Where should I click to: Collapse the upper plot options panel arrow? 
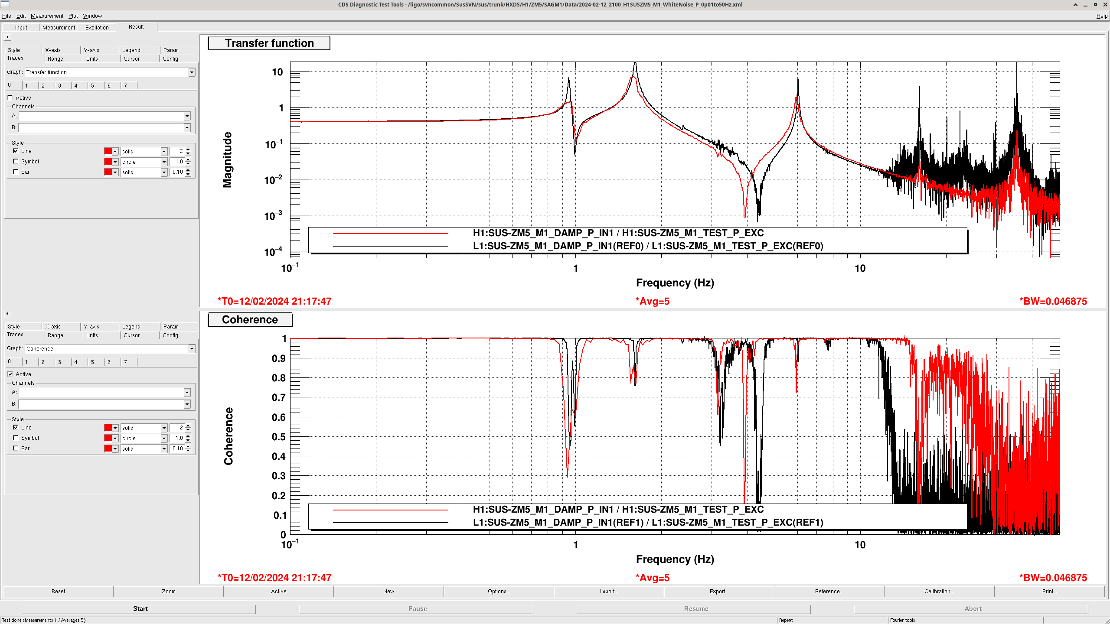coord(7,37)
